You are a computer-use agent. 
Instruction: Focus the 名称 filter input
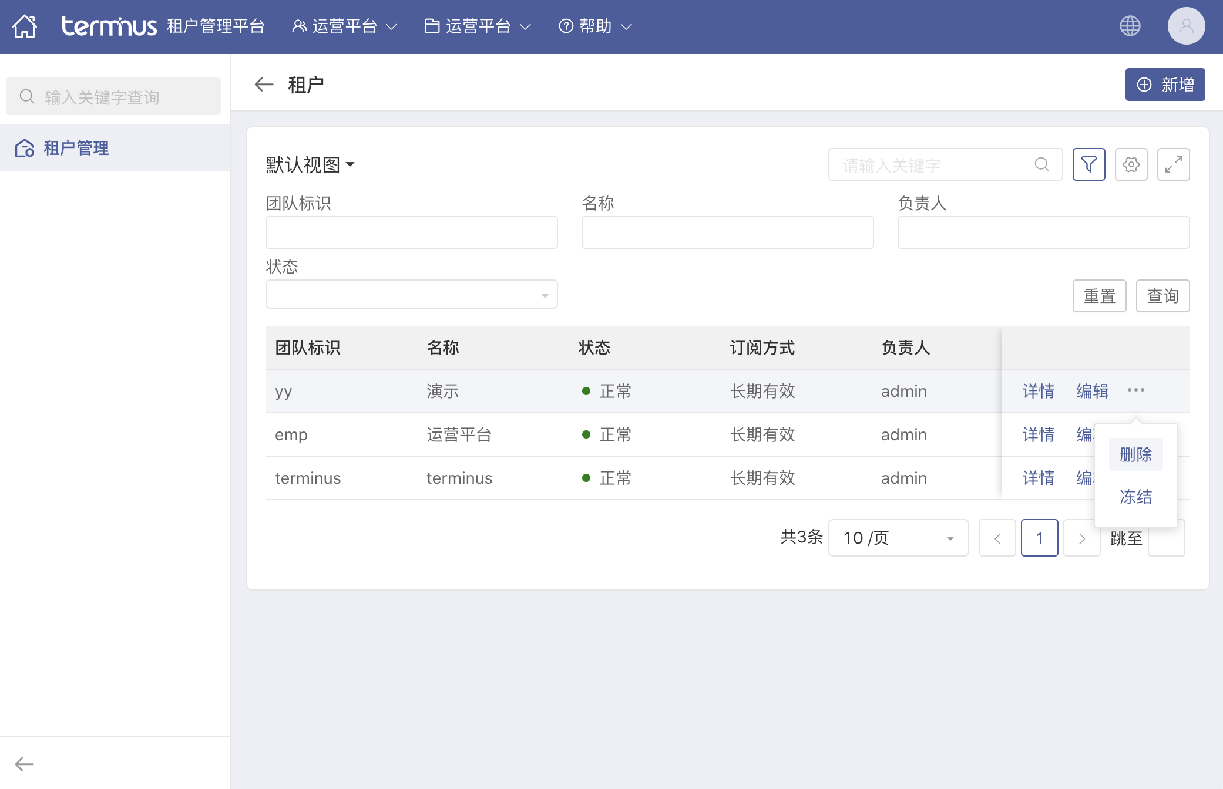point(727,232)
